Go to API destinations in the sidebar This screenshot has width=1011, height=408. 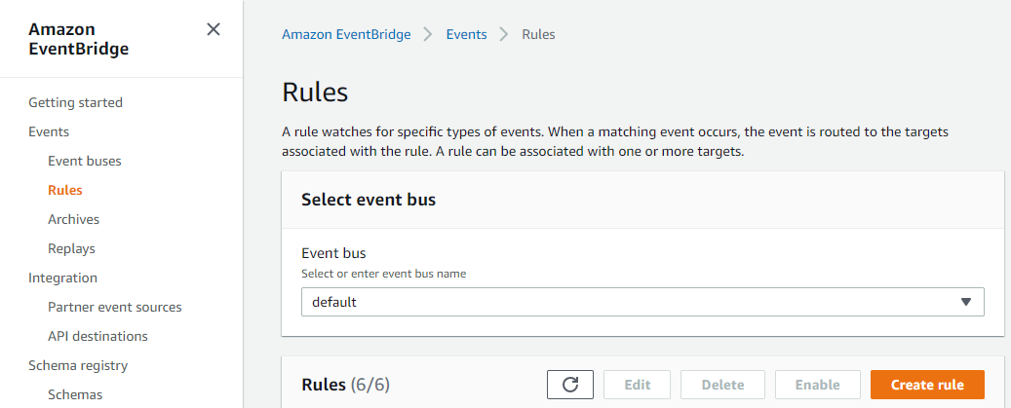(x=97, y=336)
